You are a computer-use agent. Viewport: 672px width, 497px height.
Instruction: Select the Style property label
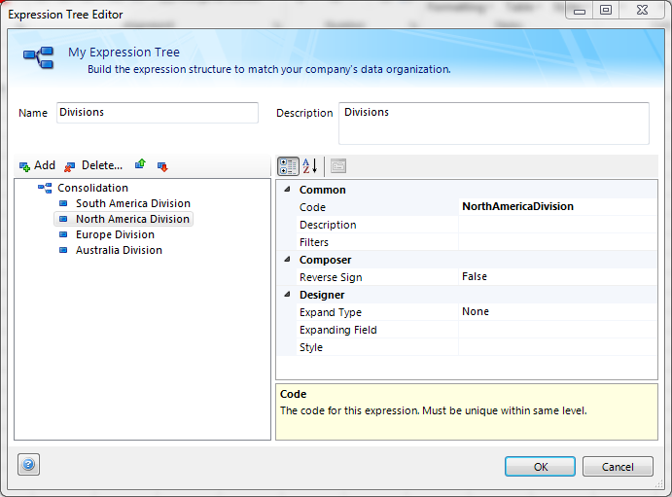310,347
